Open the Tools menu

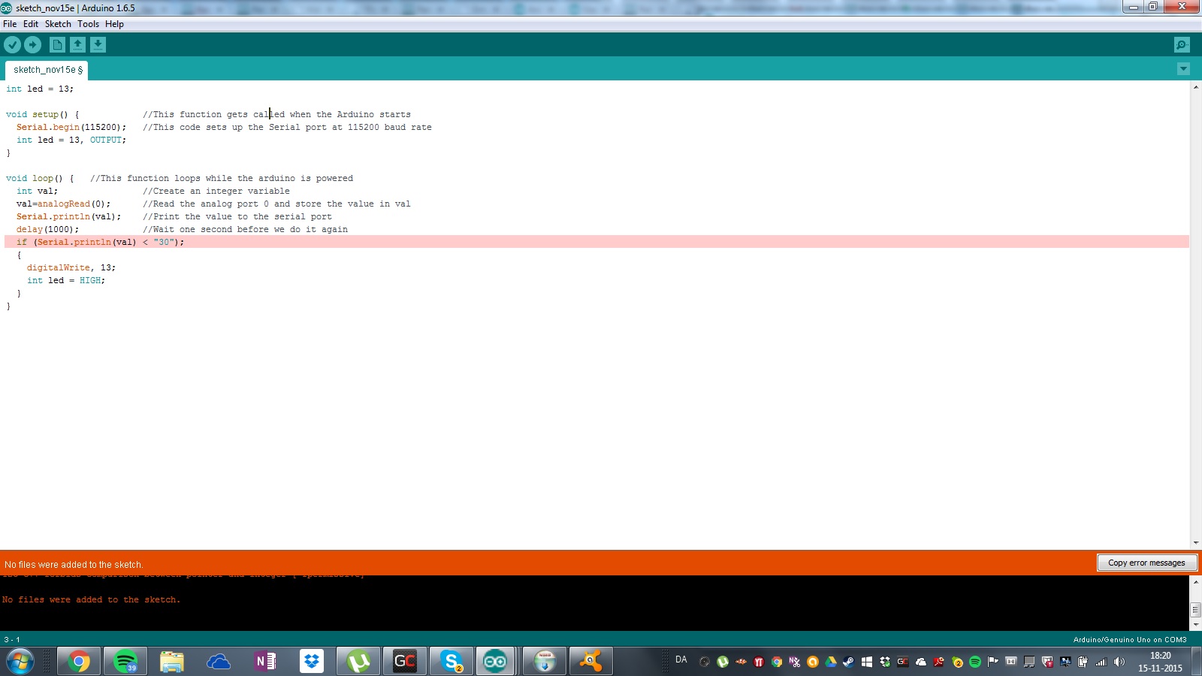pyautogui.click(x=88, y=24)
